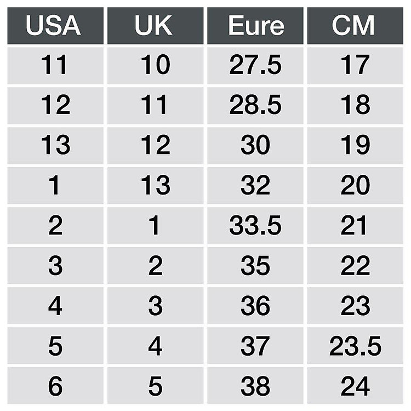The height and width of the screenshot is (411, 411).
Task: Select the CM cell showing 24
Action: [x=355, y=386]
